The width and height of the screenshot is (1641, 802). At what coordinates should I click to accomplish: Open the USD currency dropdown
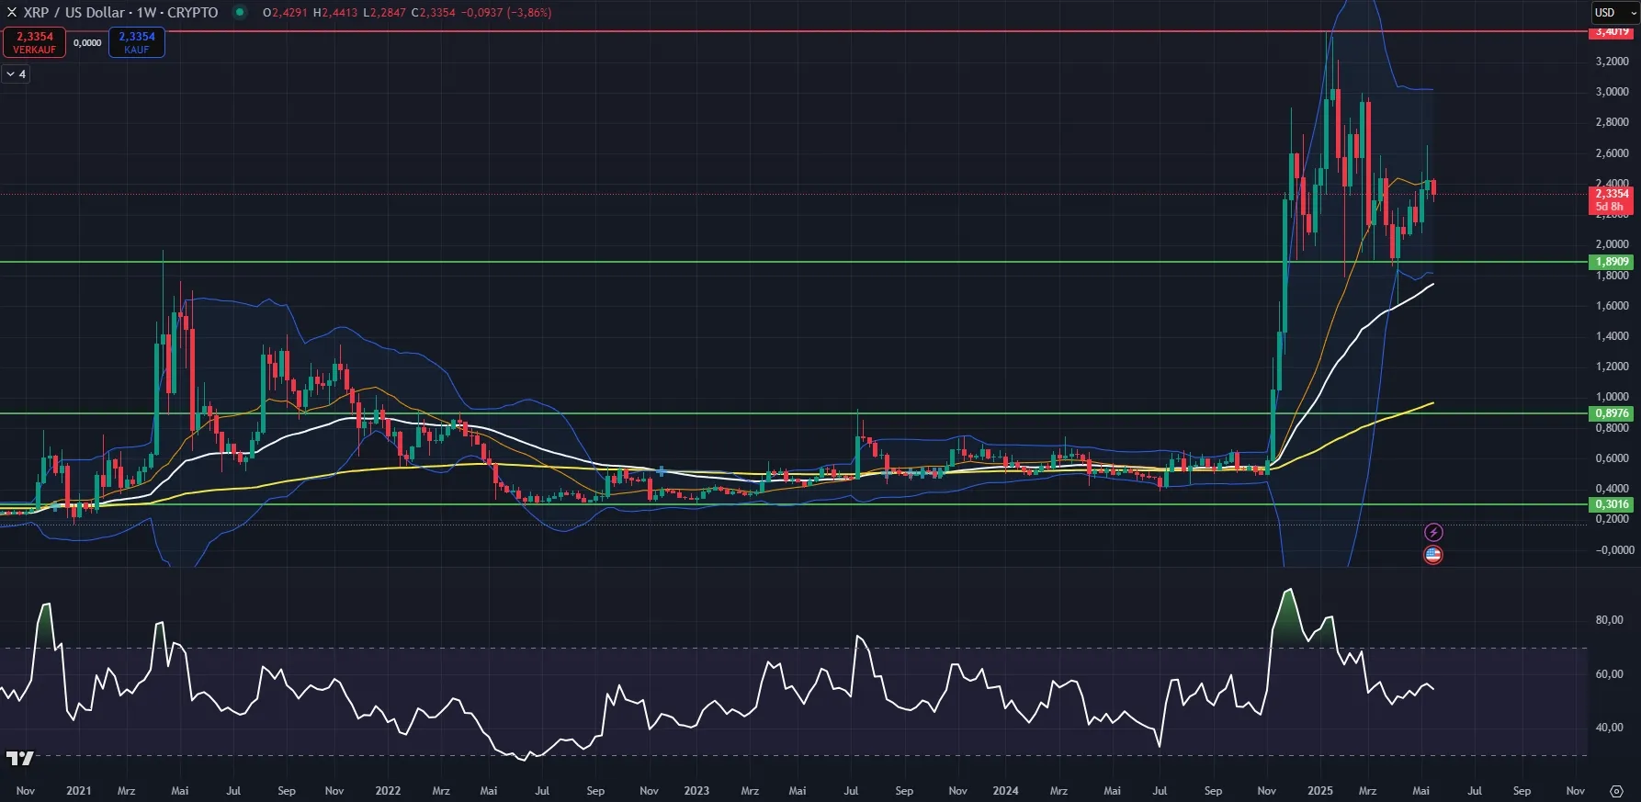click(1614, 13)
